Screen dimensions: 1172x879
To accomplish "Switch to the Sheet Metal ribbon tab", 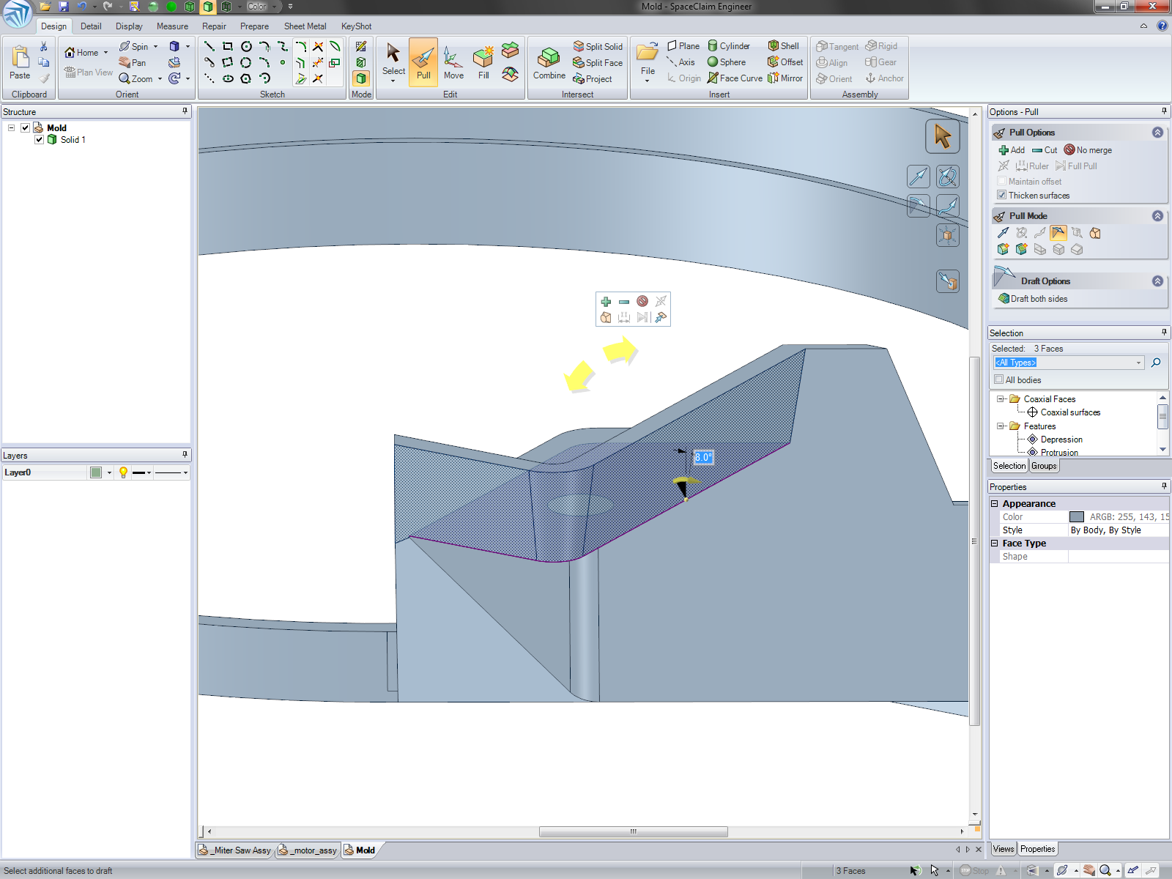I will [x=305, y=26].
